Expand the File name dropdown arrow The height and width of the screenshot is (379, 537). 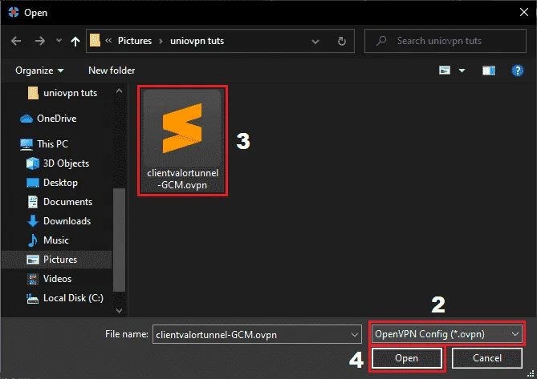[x=355, y=335]
